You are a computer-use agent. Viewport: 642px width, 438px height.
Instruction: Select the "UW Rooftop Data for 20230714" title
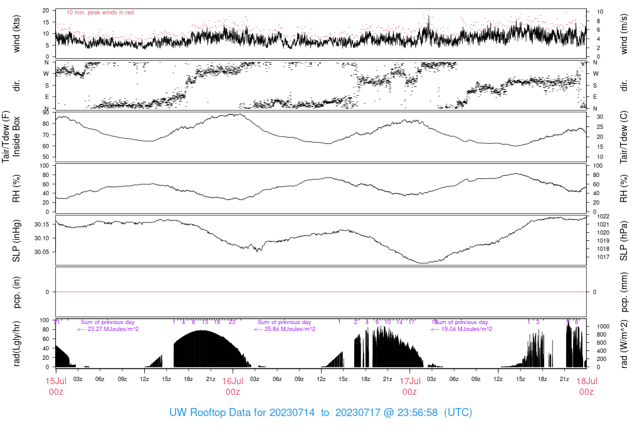[242, 412]
